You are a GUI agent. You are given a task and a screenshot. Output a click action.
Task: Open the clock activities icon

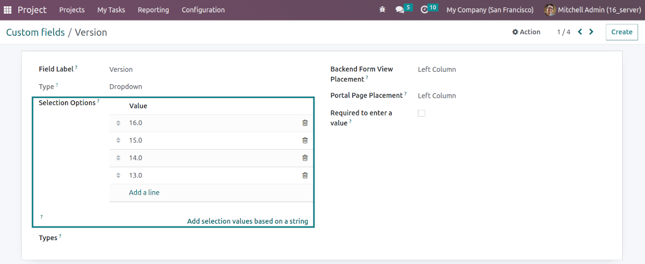coord(424,10)
